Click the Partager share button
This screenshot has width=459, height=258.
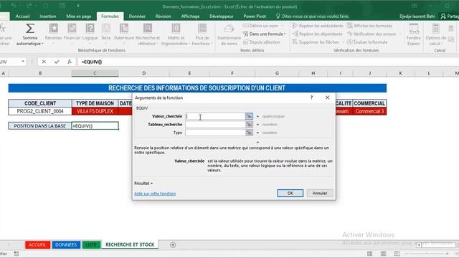click(x=450, y=16)
